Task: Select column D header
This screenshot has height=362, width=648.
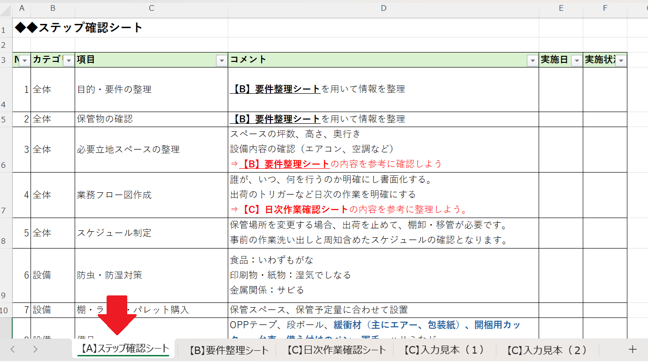Action: [383, 8]
